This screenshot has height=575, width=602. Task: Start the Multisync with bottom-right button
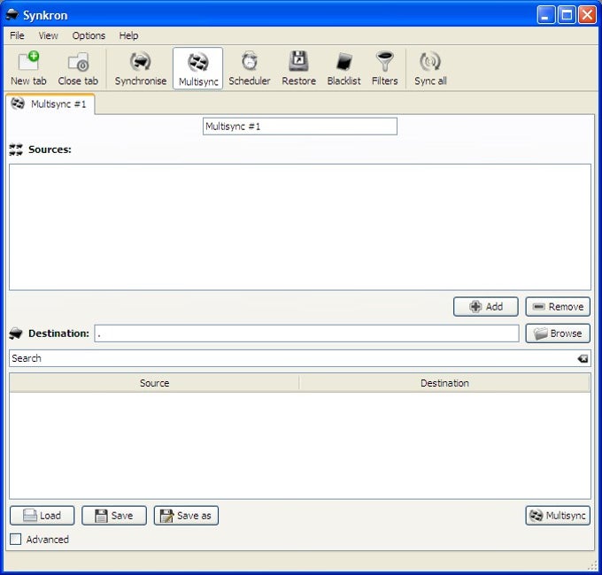click(558, 515)
